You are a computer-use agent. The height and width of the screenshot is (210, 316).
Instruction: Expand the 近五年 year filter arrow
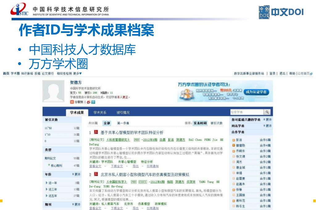pos(47,196)
